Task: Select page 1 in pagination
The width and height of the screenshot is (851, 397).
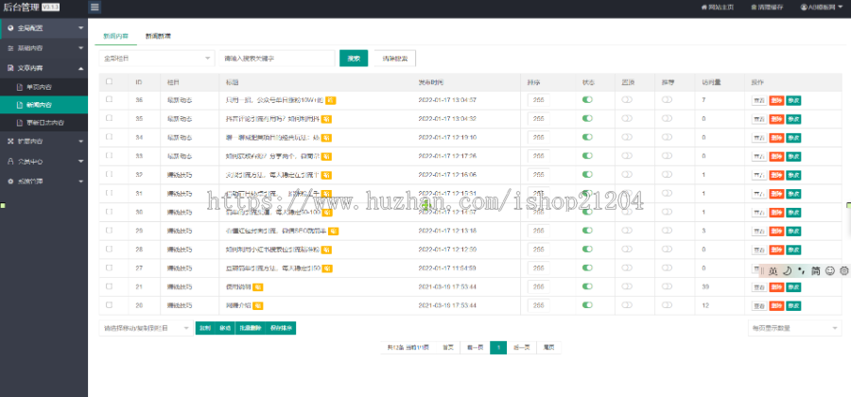Action: tap(498, 348)
